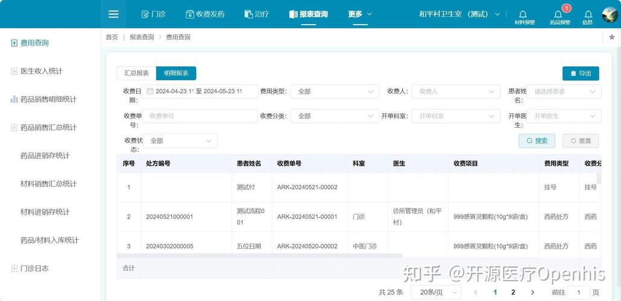This screenshot has height=301, width=621.
Task: Open 药品销售明细统计 in sidebar
Action: click(x=49, y=99)
